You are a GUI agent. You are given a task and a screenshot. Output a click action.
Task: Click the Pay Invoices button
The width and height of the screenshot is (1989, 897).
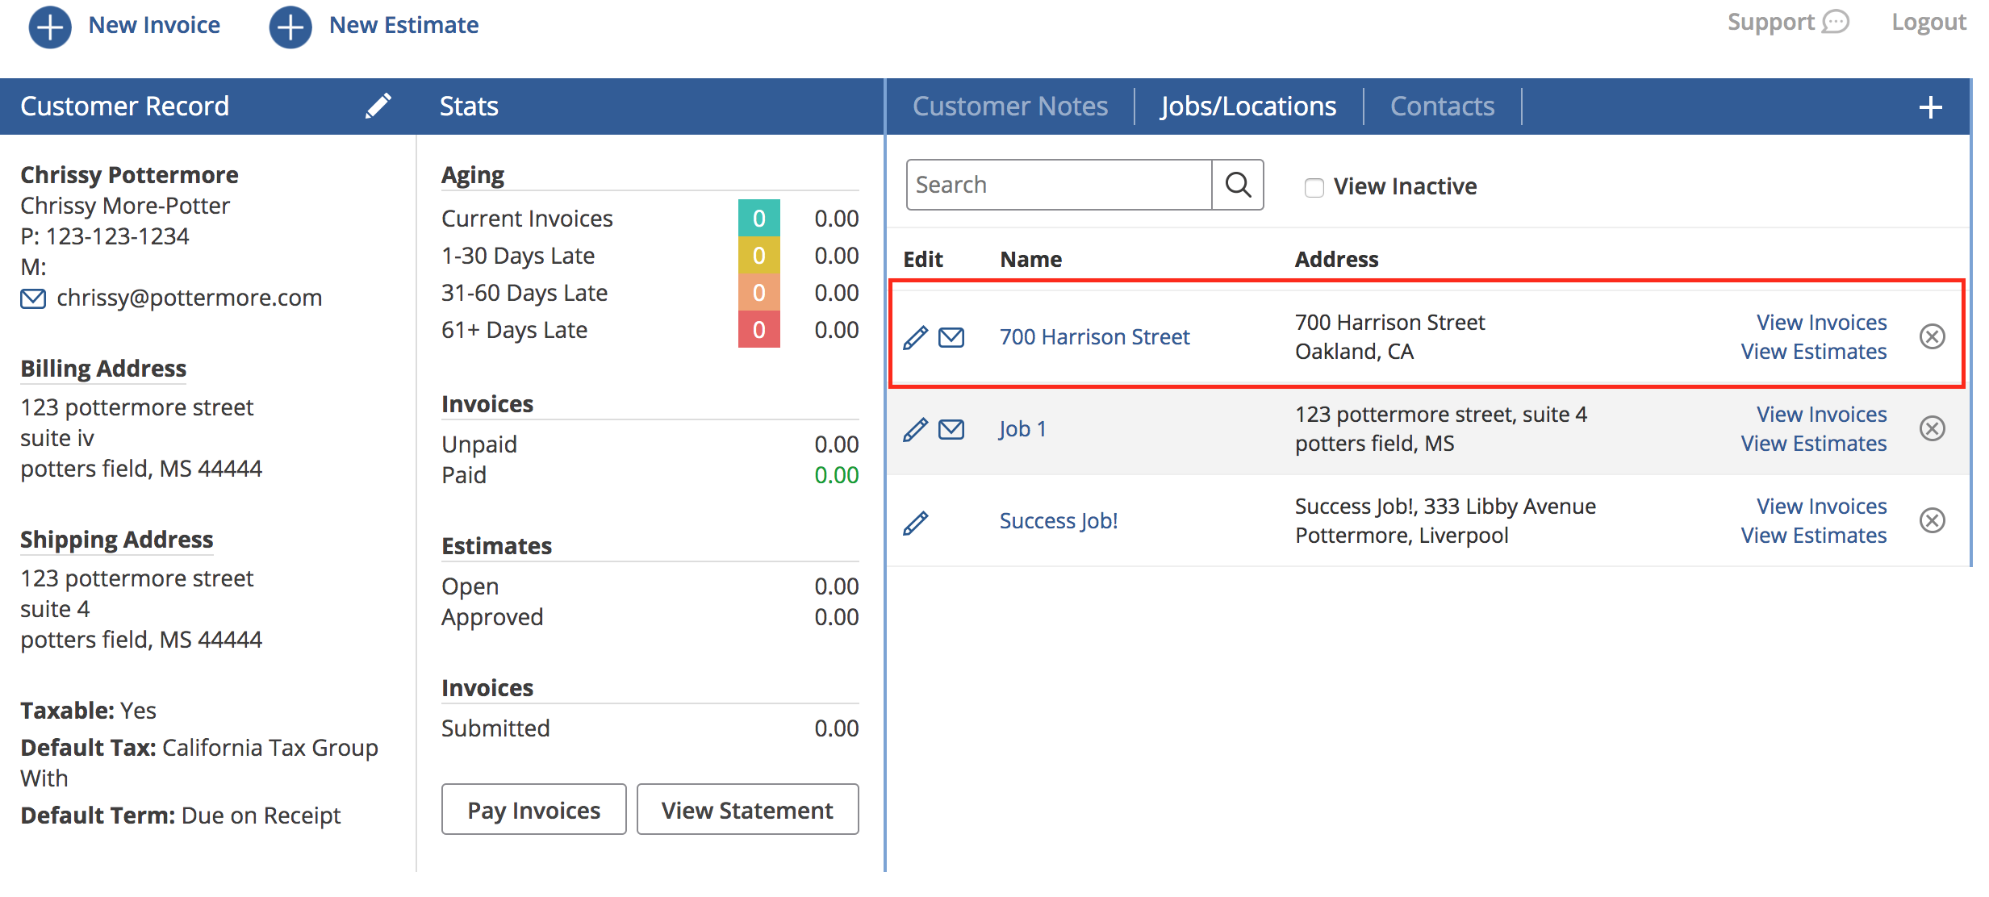coord(534,810)
